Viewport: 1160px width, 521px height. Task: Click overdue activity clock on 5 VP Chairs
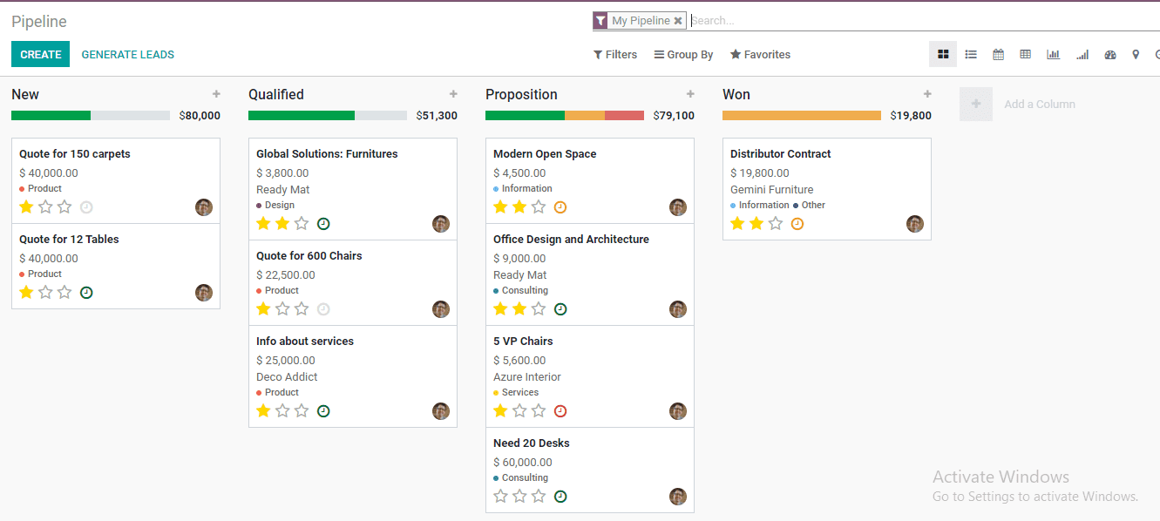pyautogui.click(x=560, y=411)
